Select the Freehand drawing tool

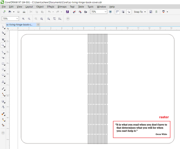click(3, 52)
